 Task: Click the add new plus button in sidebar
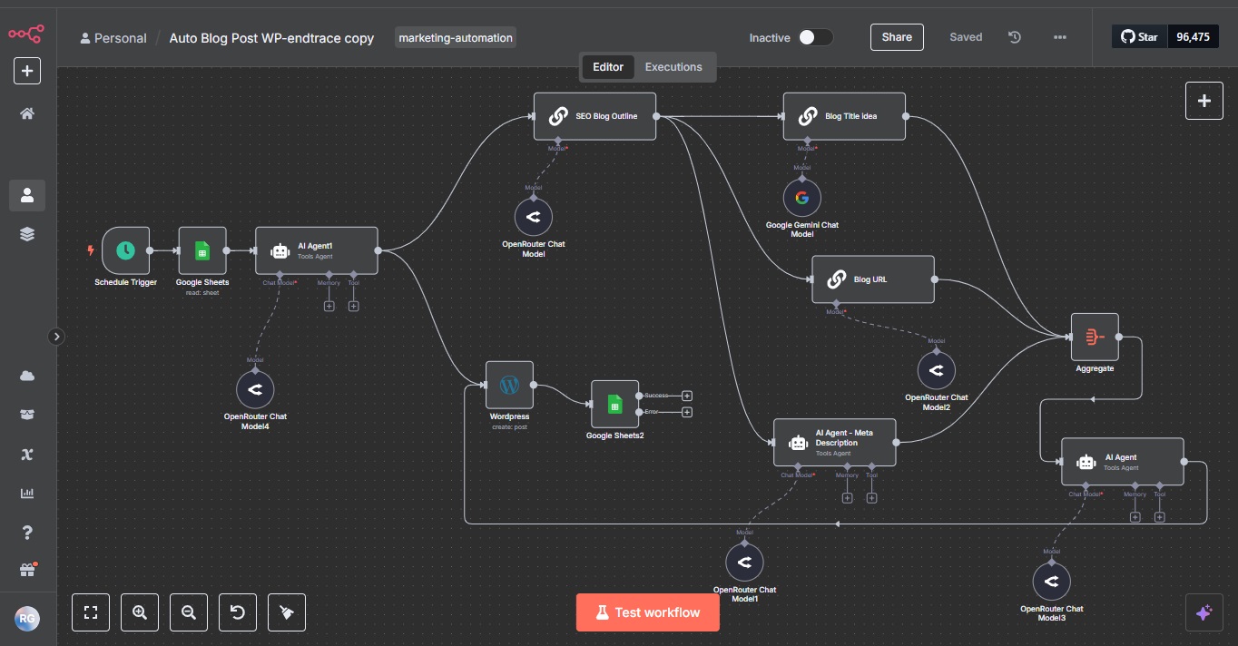(x=27, y=71)
